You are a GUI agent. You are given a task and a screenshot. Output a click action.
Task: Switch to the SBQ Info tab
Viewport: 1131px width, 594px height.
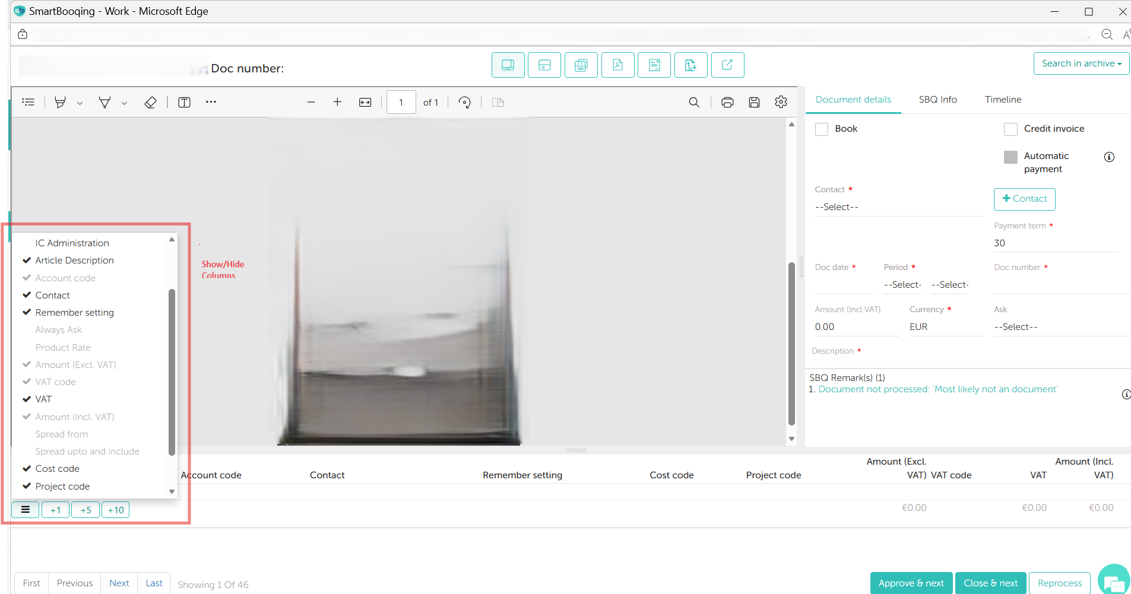pyautogui.click(x=937, y=100)
